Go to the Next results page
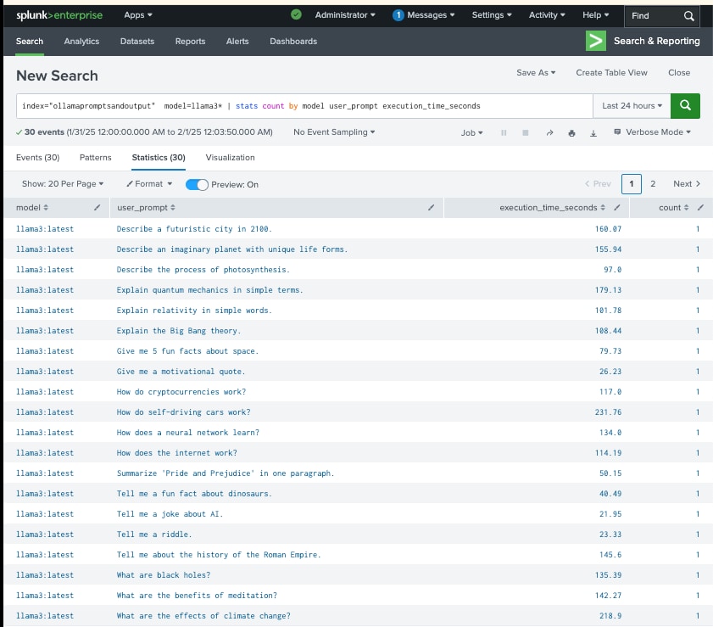 tap(687, 184)
